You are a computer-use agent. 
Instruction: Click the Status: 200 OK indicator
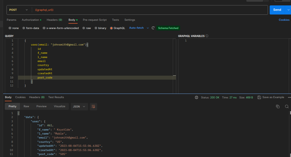point(210,97)
